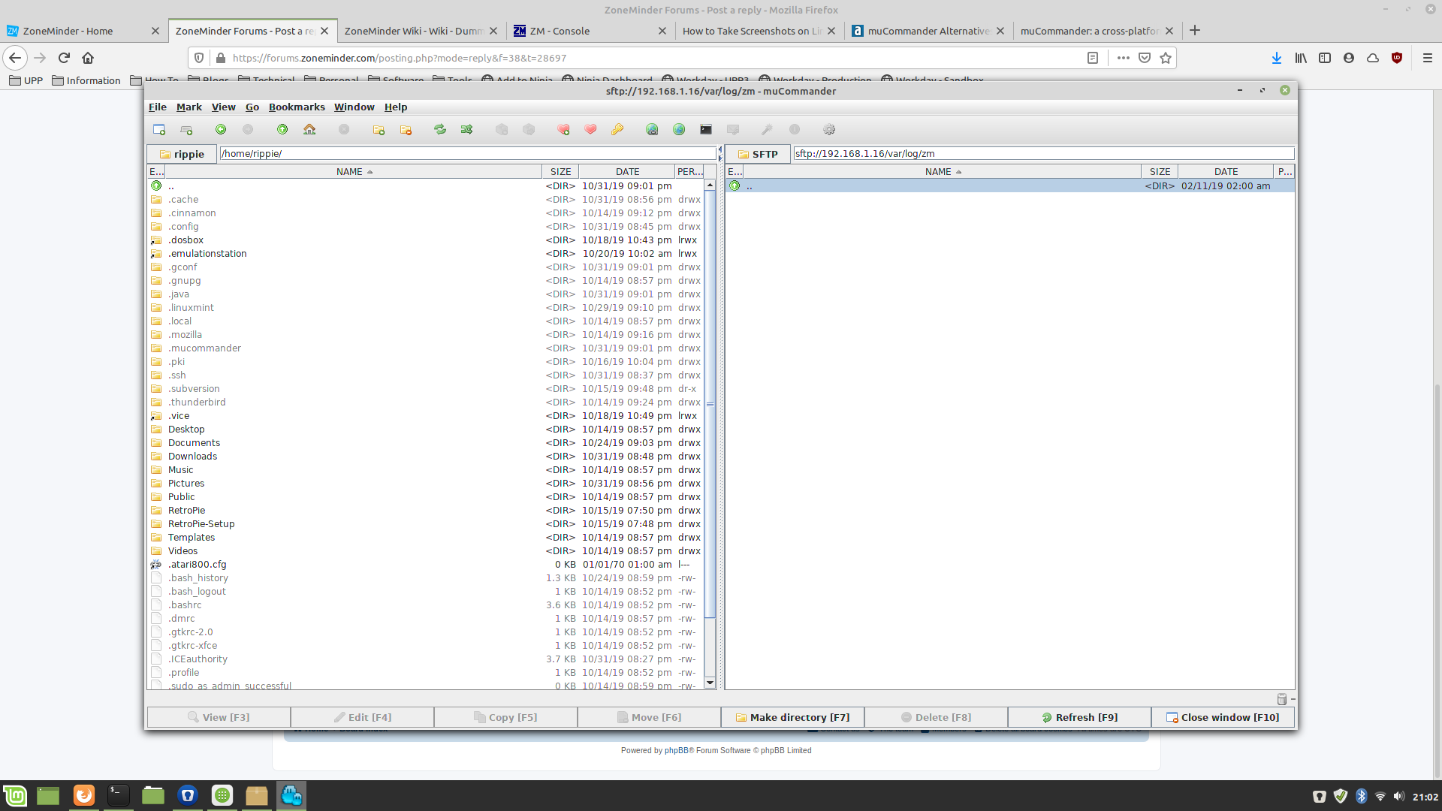Open muCommander Preferences gear icon
1442x811 pixels.
pos(829,129)
